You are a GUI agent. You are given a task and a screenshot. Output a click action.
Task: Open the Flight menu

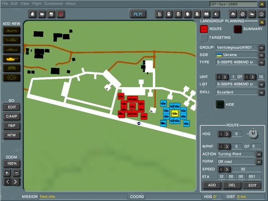point(37,3)
